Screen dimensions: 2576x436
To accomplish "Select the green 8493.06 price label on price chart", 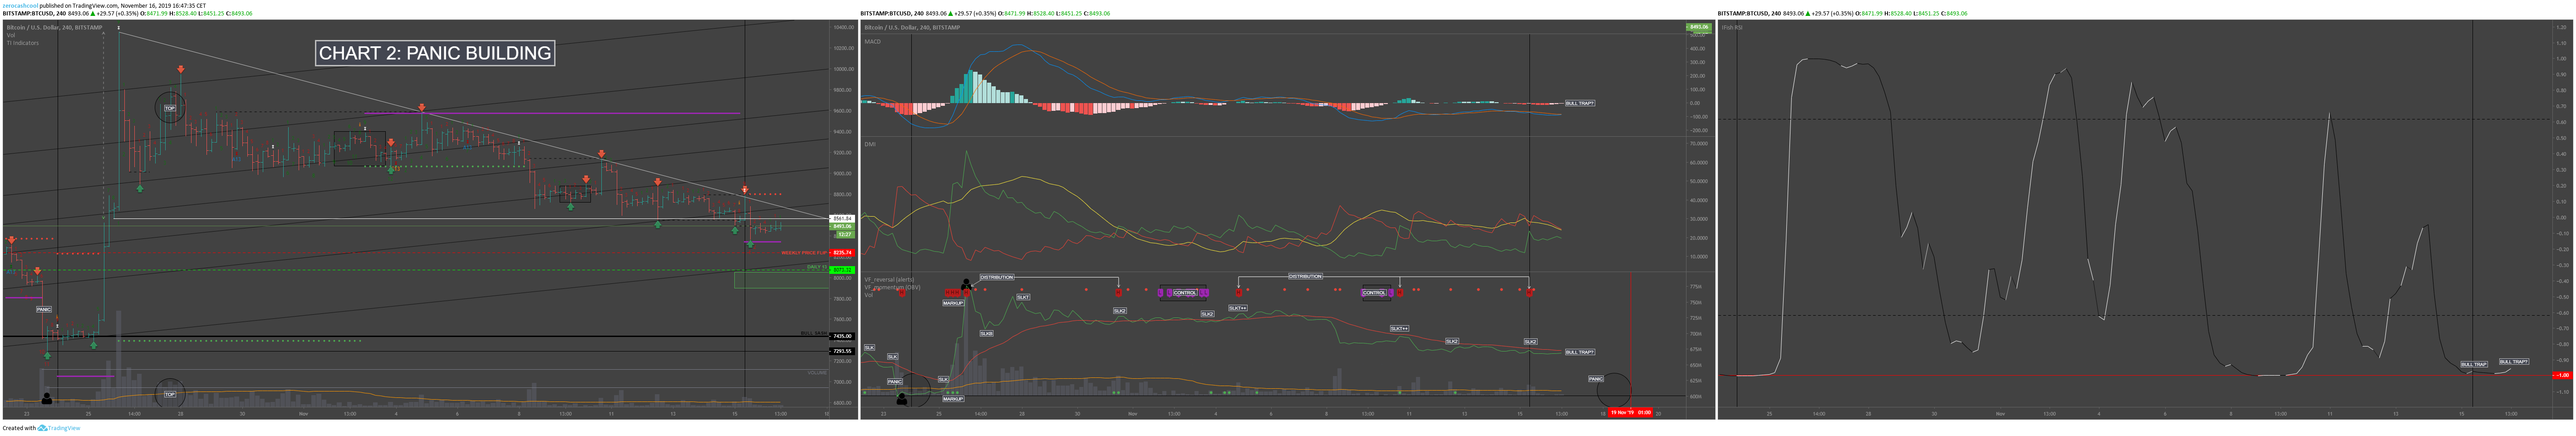I will 842,226.
